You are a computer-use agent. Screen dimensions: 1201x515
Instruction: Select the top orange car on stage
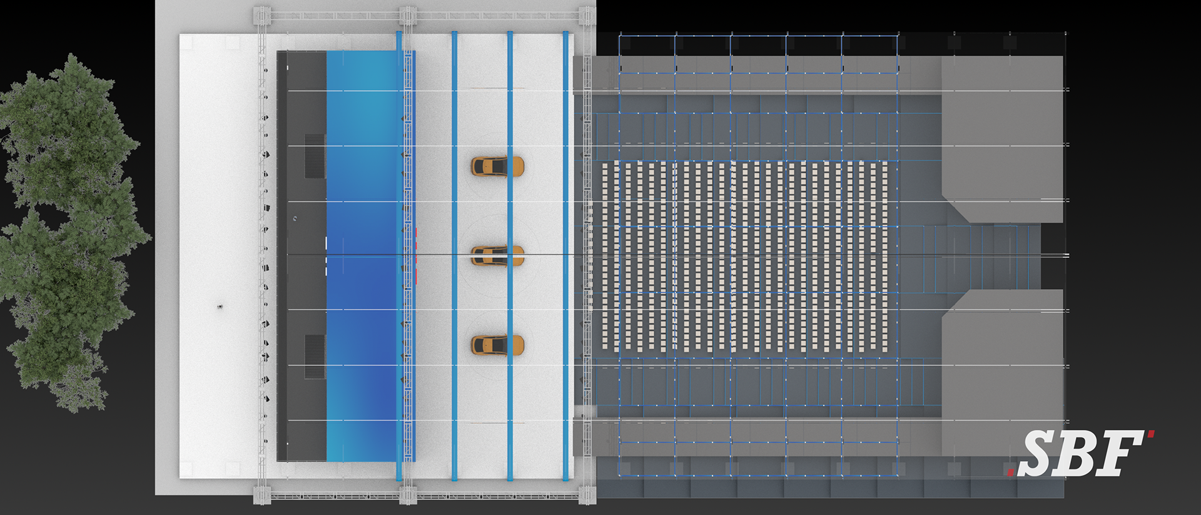pyautogui.click(x=497, y=166)
